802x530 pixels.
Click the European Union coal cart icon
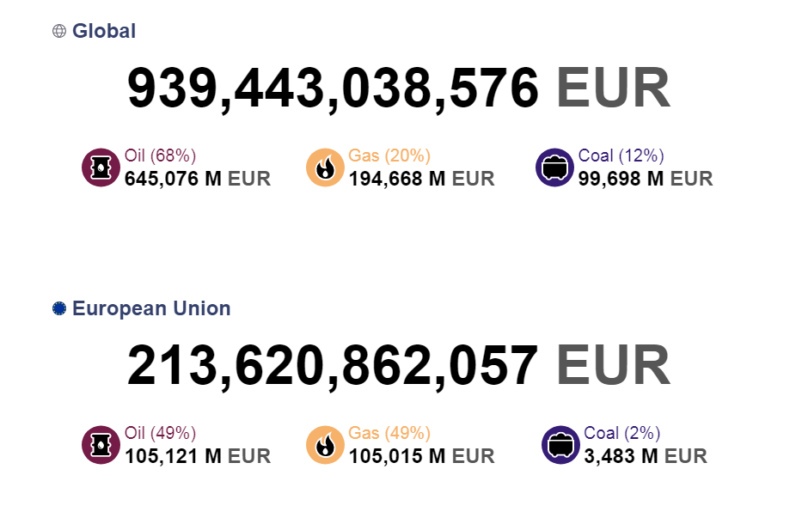tap(560, 445)
